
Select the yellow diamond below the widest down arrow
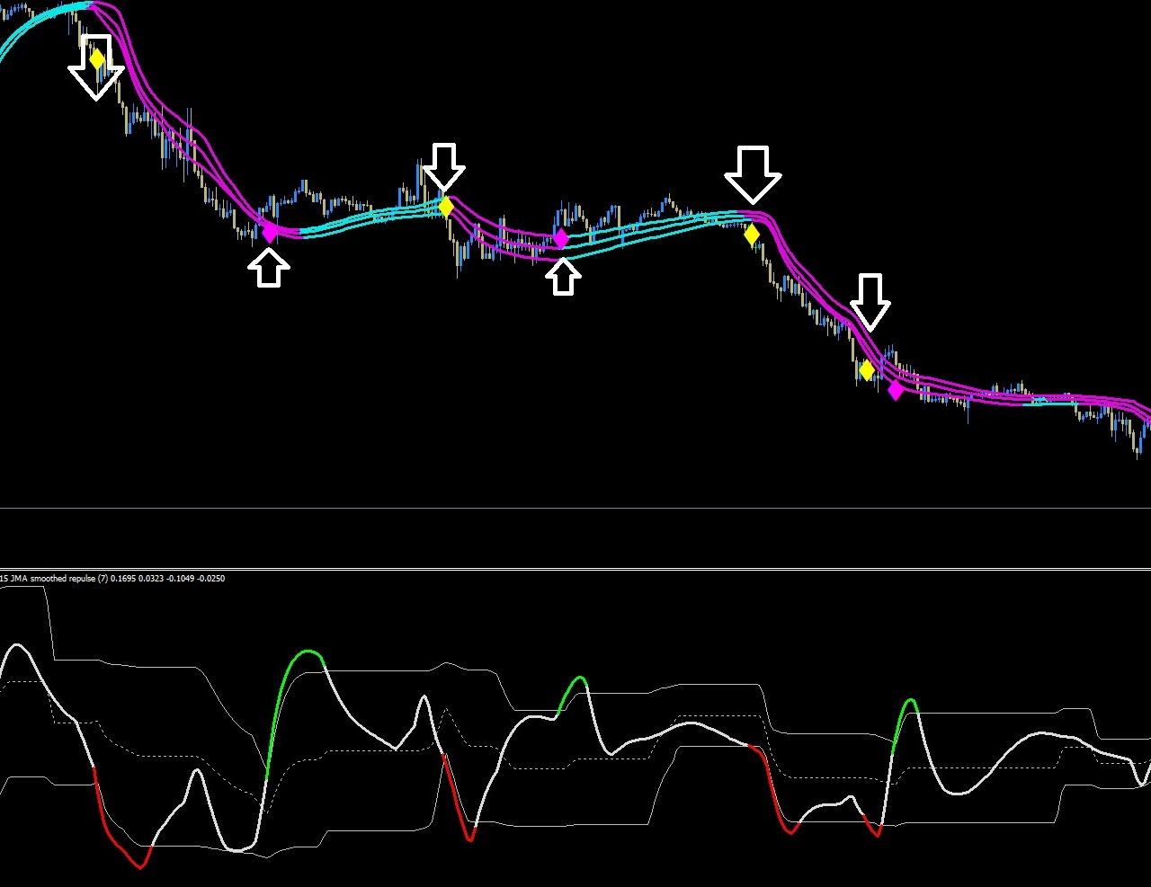752,235
